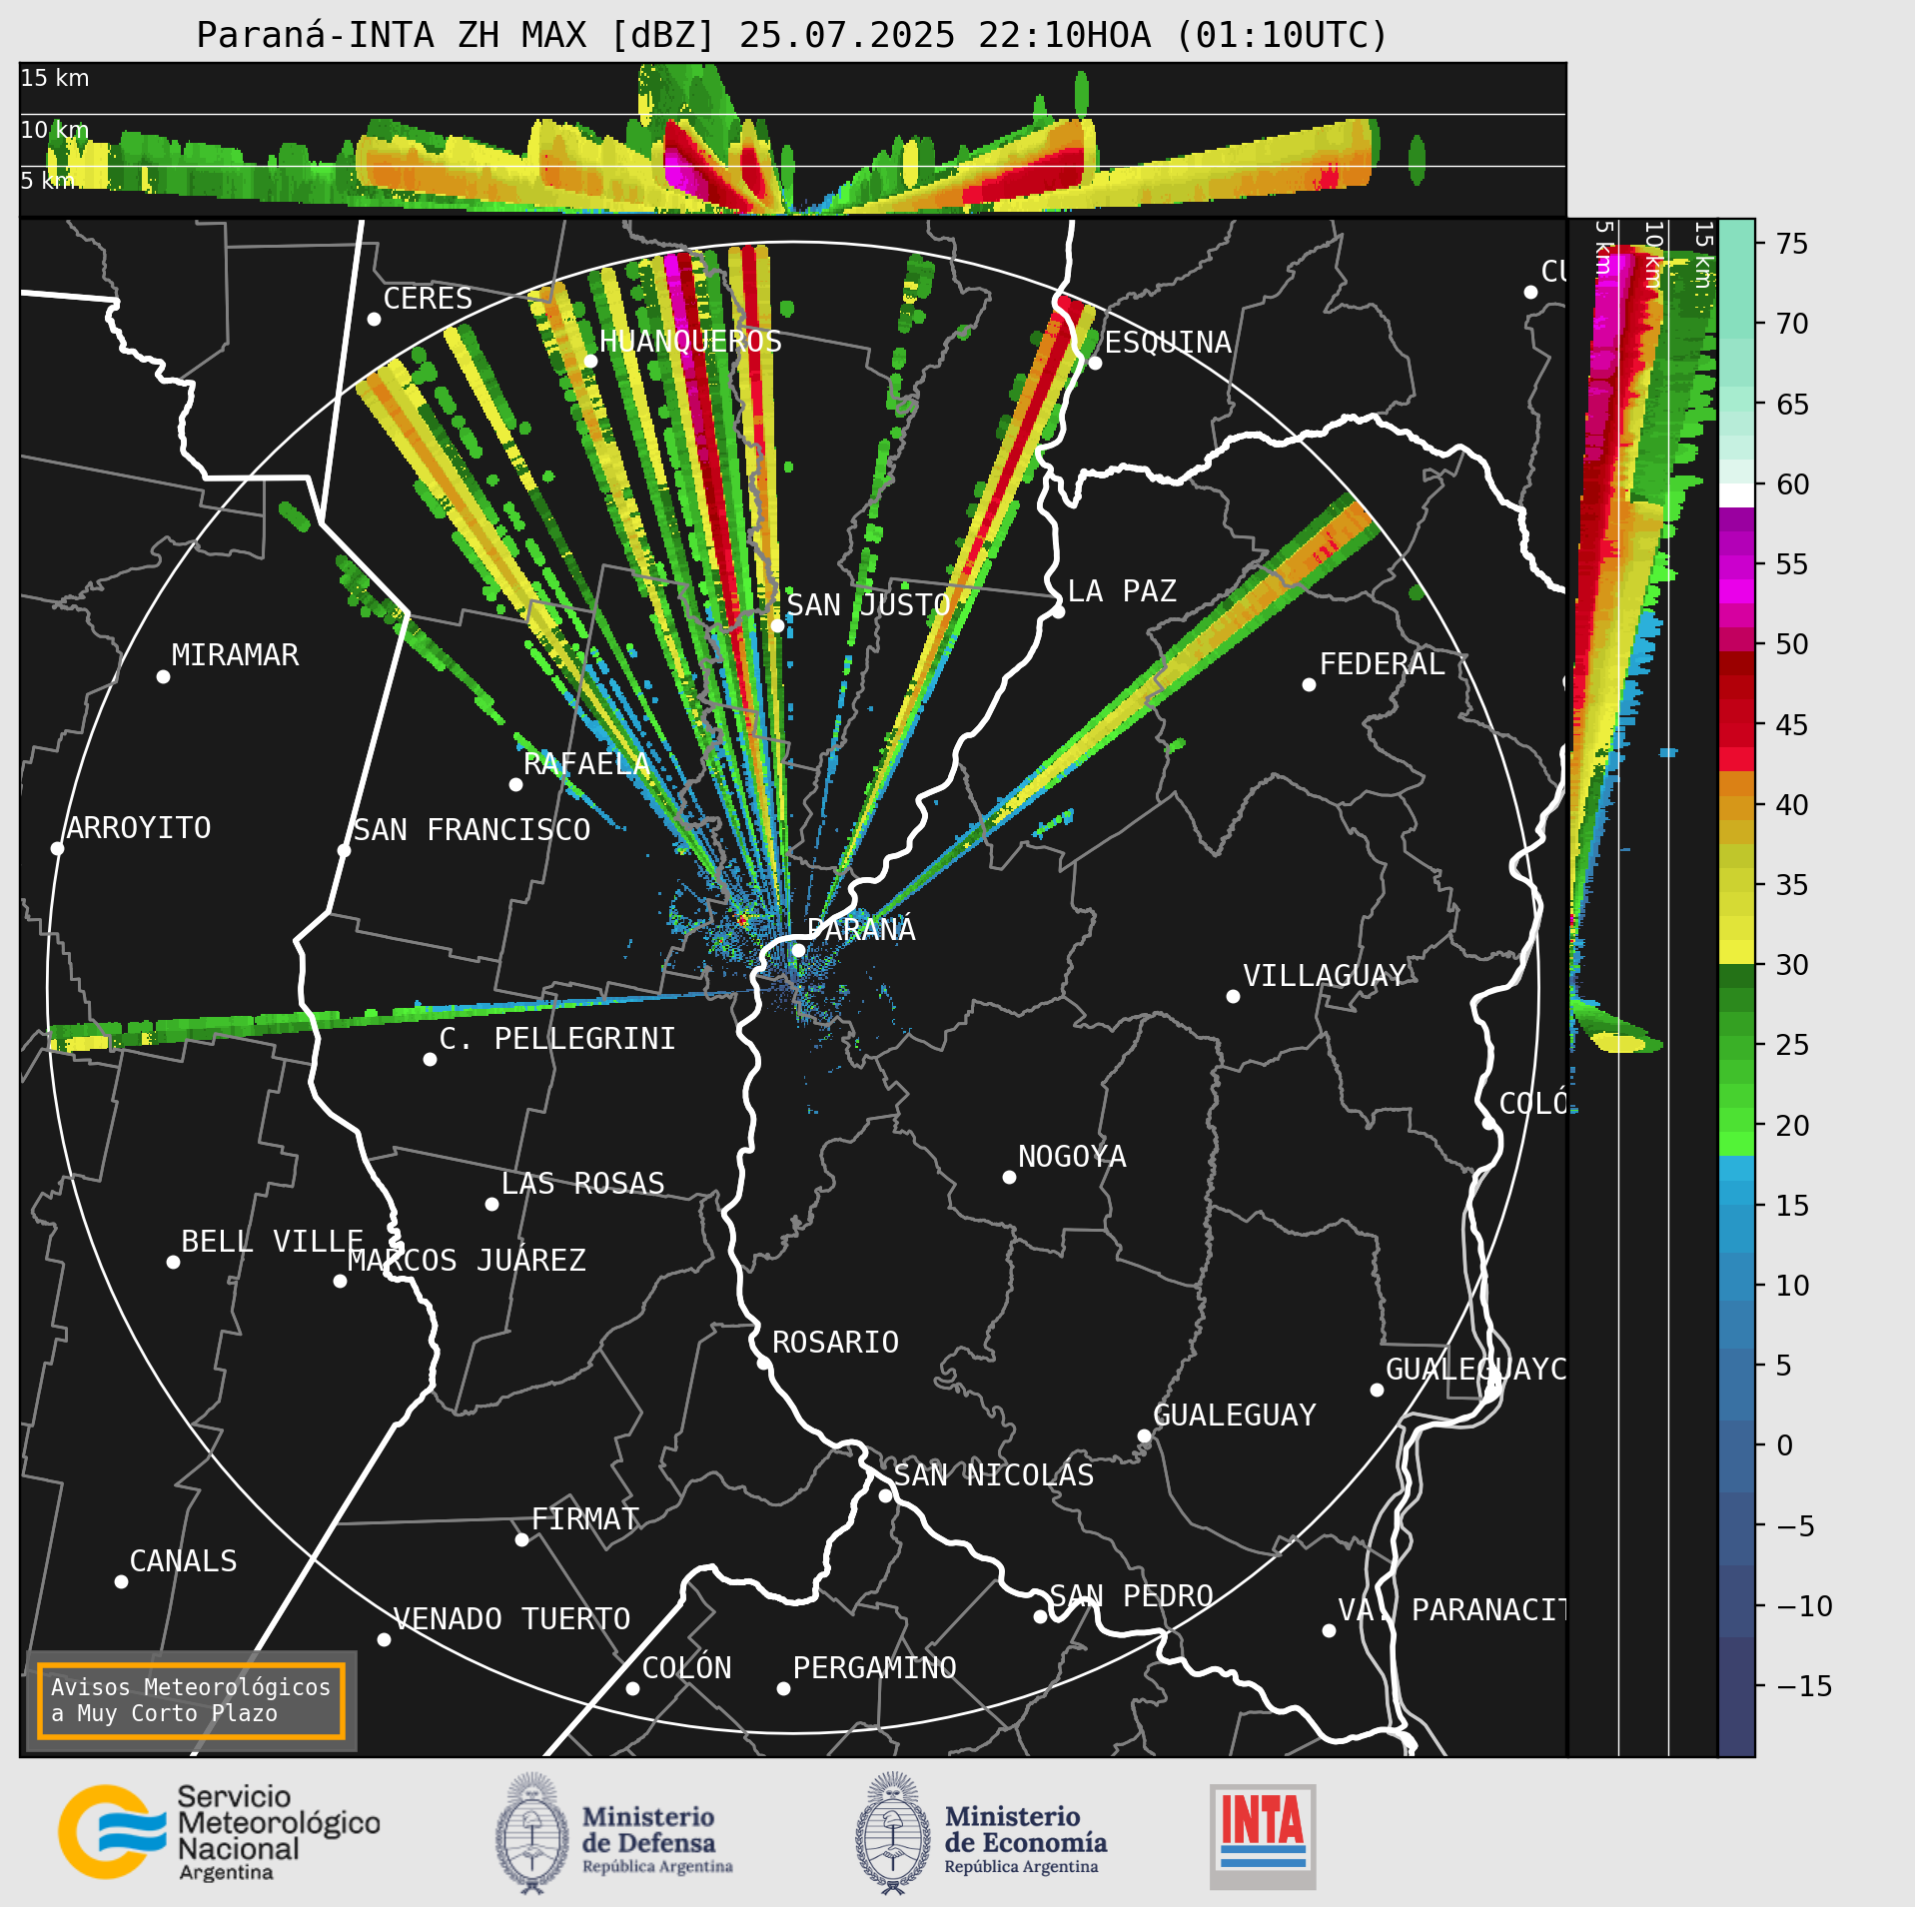Click the BELL VILLE city label
Screen dimensions: 1915x1907
coord(272,1242)
